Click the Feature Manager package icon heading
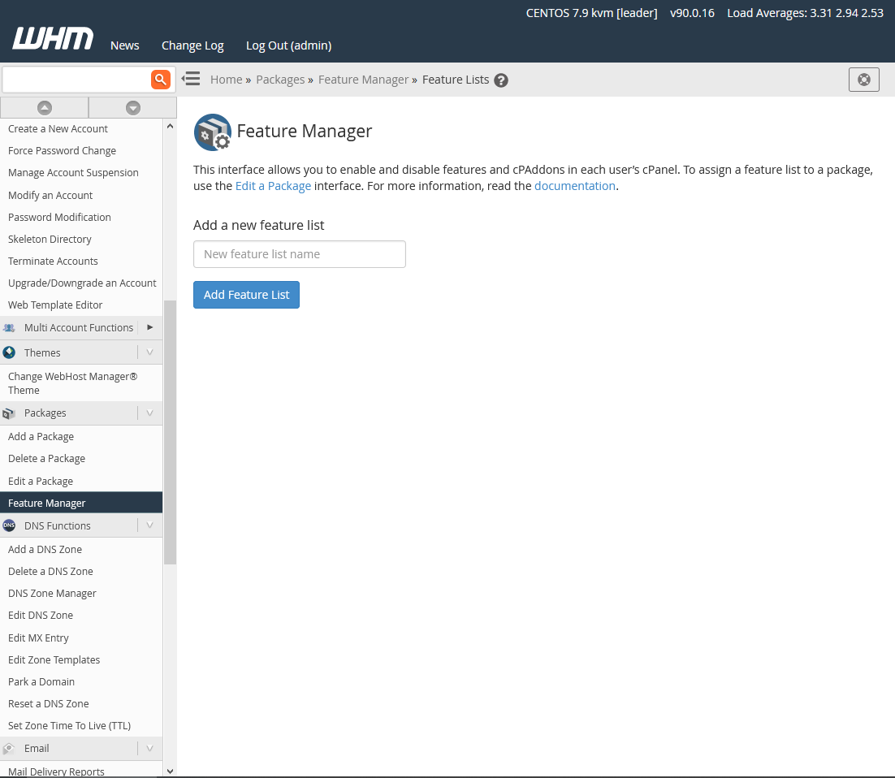The image size is (895, 778). pyautogui.click(x=212, y=132)
